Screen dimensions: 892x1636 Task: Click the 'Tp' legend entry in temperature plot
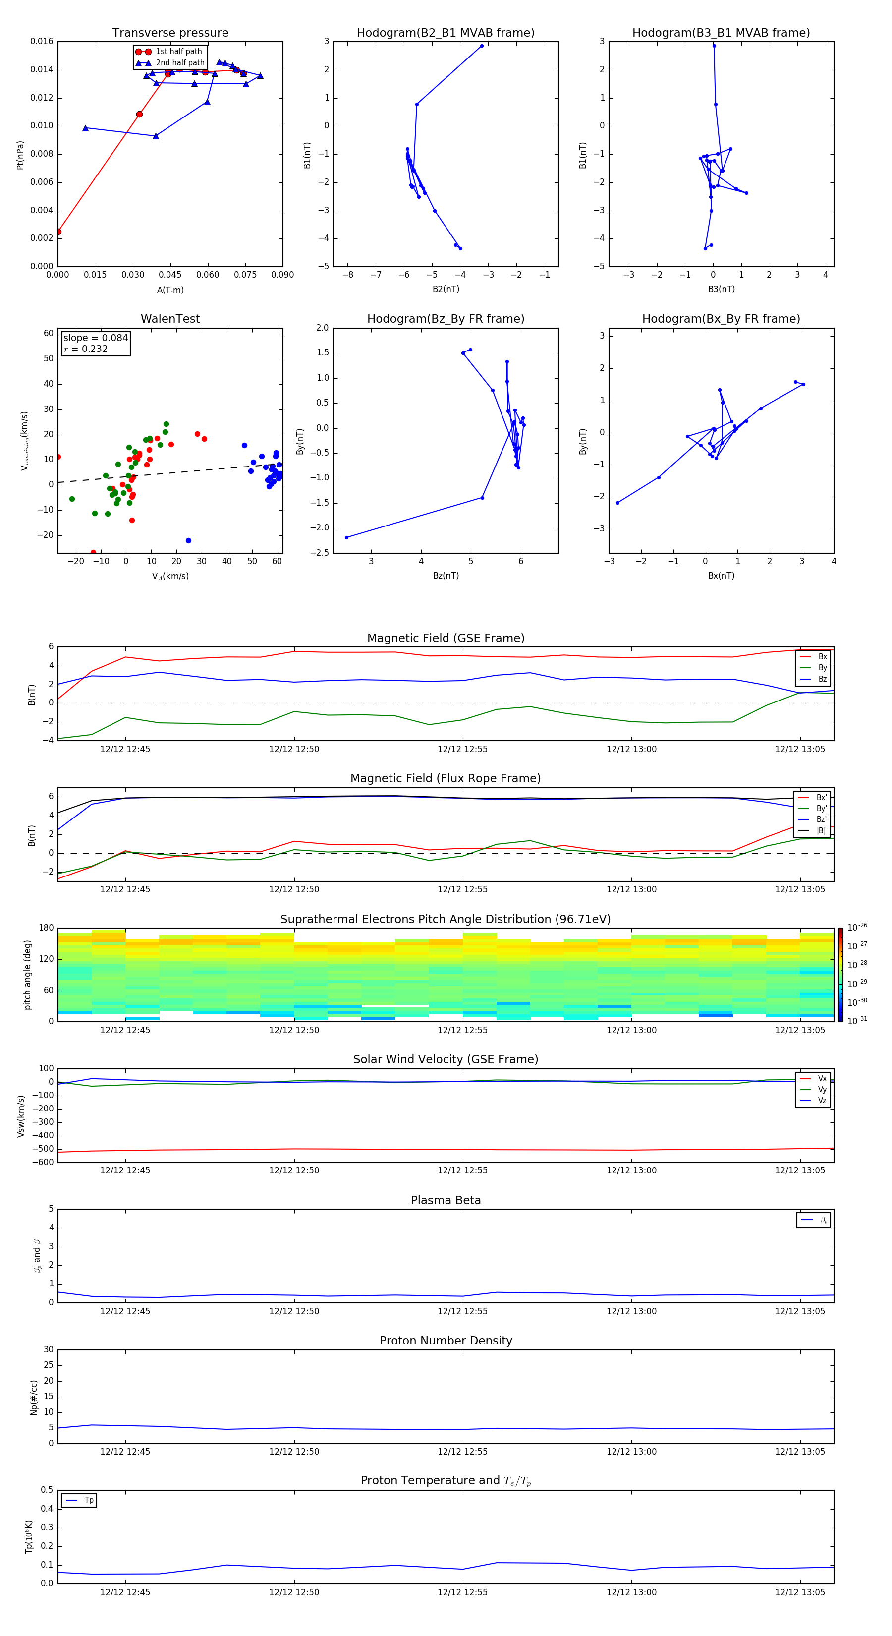click(x=79, y=1500)
